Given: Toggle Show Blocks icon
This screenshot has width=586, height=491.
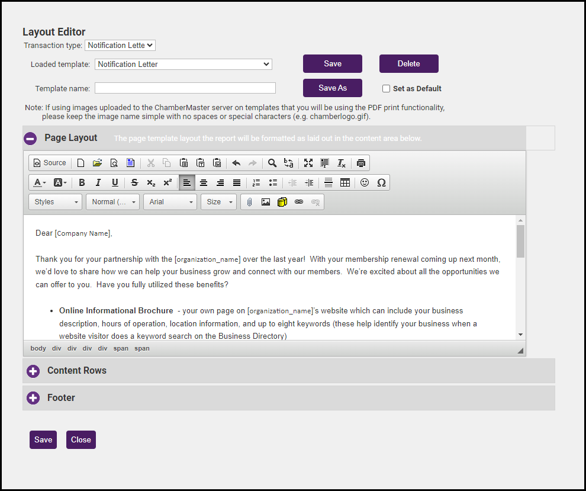Looking at the screenshot, I should pyautogui.click(x=324, y=163).
